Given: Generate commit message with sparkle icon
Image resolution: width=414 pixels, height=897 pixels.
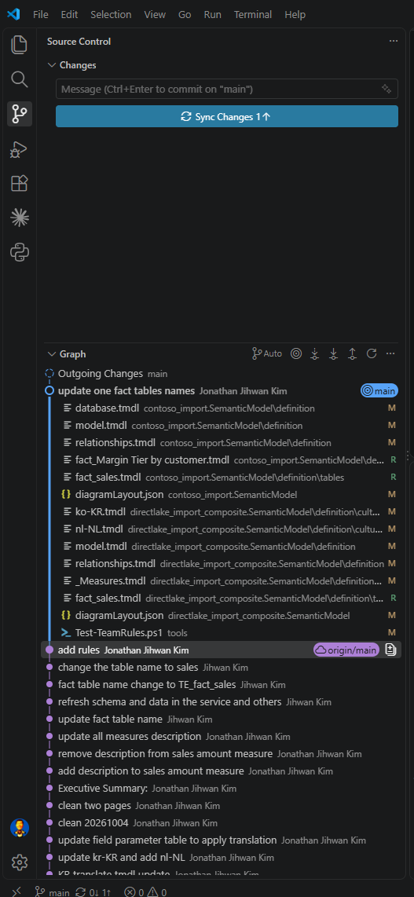Looking at the screenshot, I should [387, 89].
